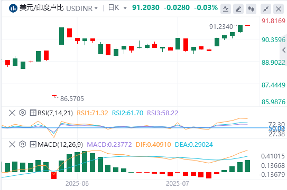Image resolution: width=287 pixels, height=190 pixels.
Task: Click the DIF:0.40910 value
Action: 153,145
